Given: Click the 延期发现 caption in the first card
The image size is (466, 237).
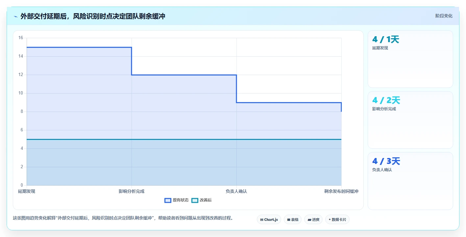Looking at the screenshot, I should point(380,48).
